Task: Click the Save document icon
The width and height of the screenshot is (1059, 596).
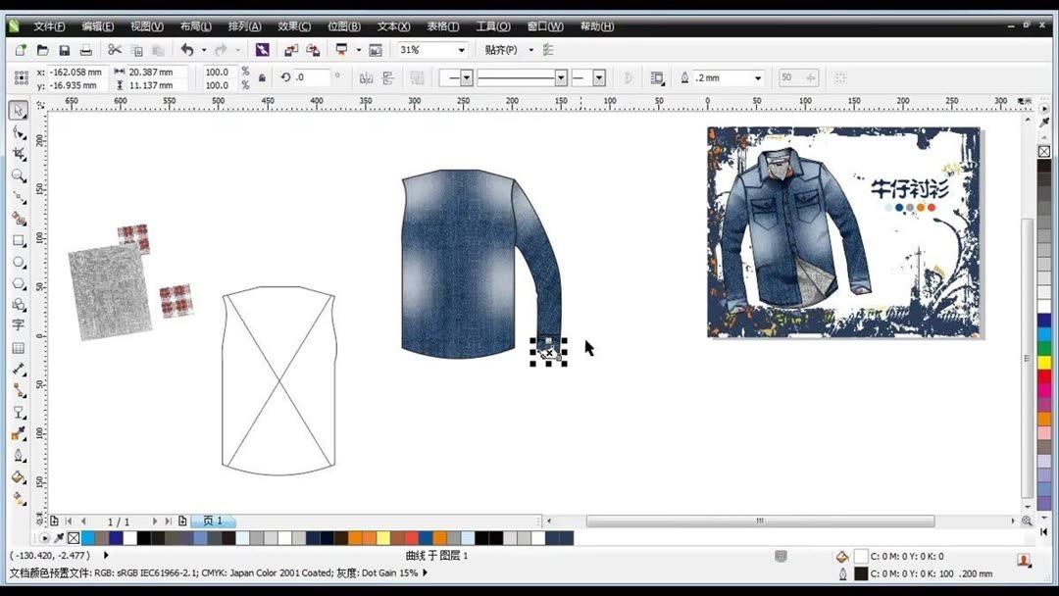Action: [65, 49]
